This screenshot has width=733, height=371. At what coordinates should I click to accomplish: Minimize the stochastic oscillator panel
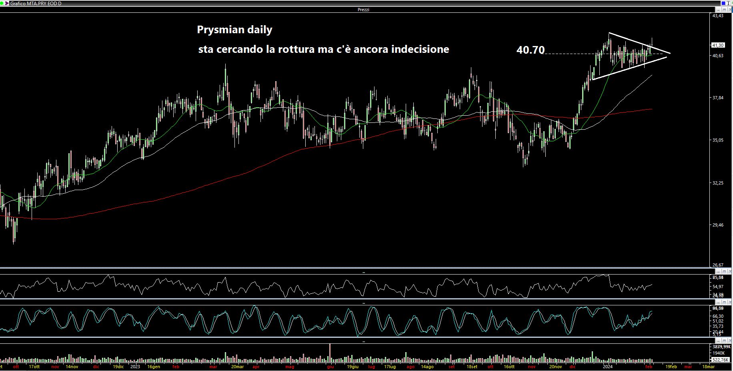(718, 303)
